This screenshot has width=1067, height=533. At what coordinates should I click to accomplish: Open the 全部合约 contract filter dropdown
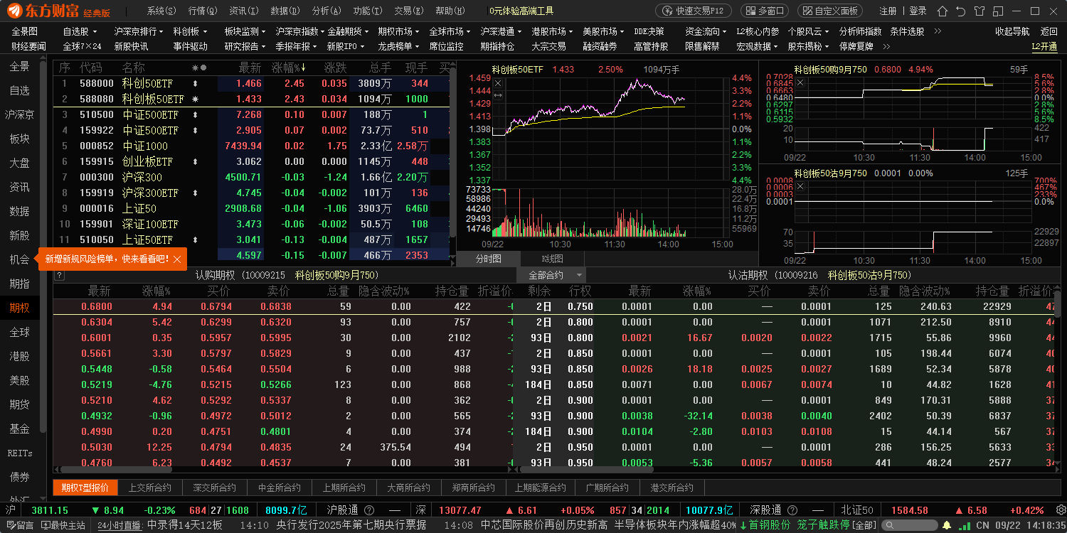pyautogui.click(x=551, y=275)
